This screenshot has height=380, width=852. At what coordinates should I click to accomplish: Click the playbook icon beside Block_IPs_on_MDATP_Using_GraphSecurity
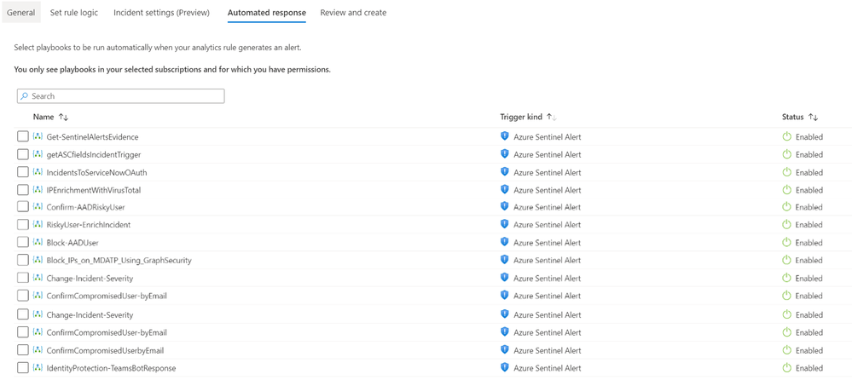(x=38, y=260)
